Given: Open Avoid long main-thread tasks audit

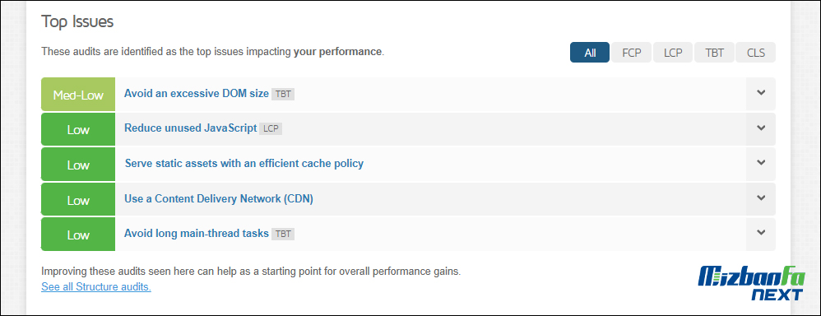Looking at the screenshot, I should click(197, 233).
